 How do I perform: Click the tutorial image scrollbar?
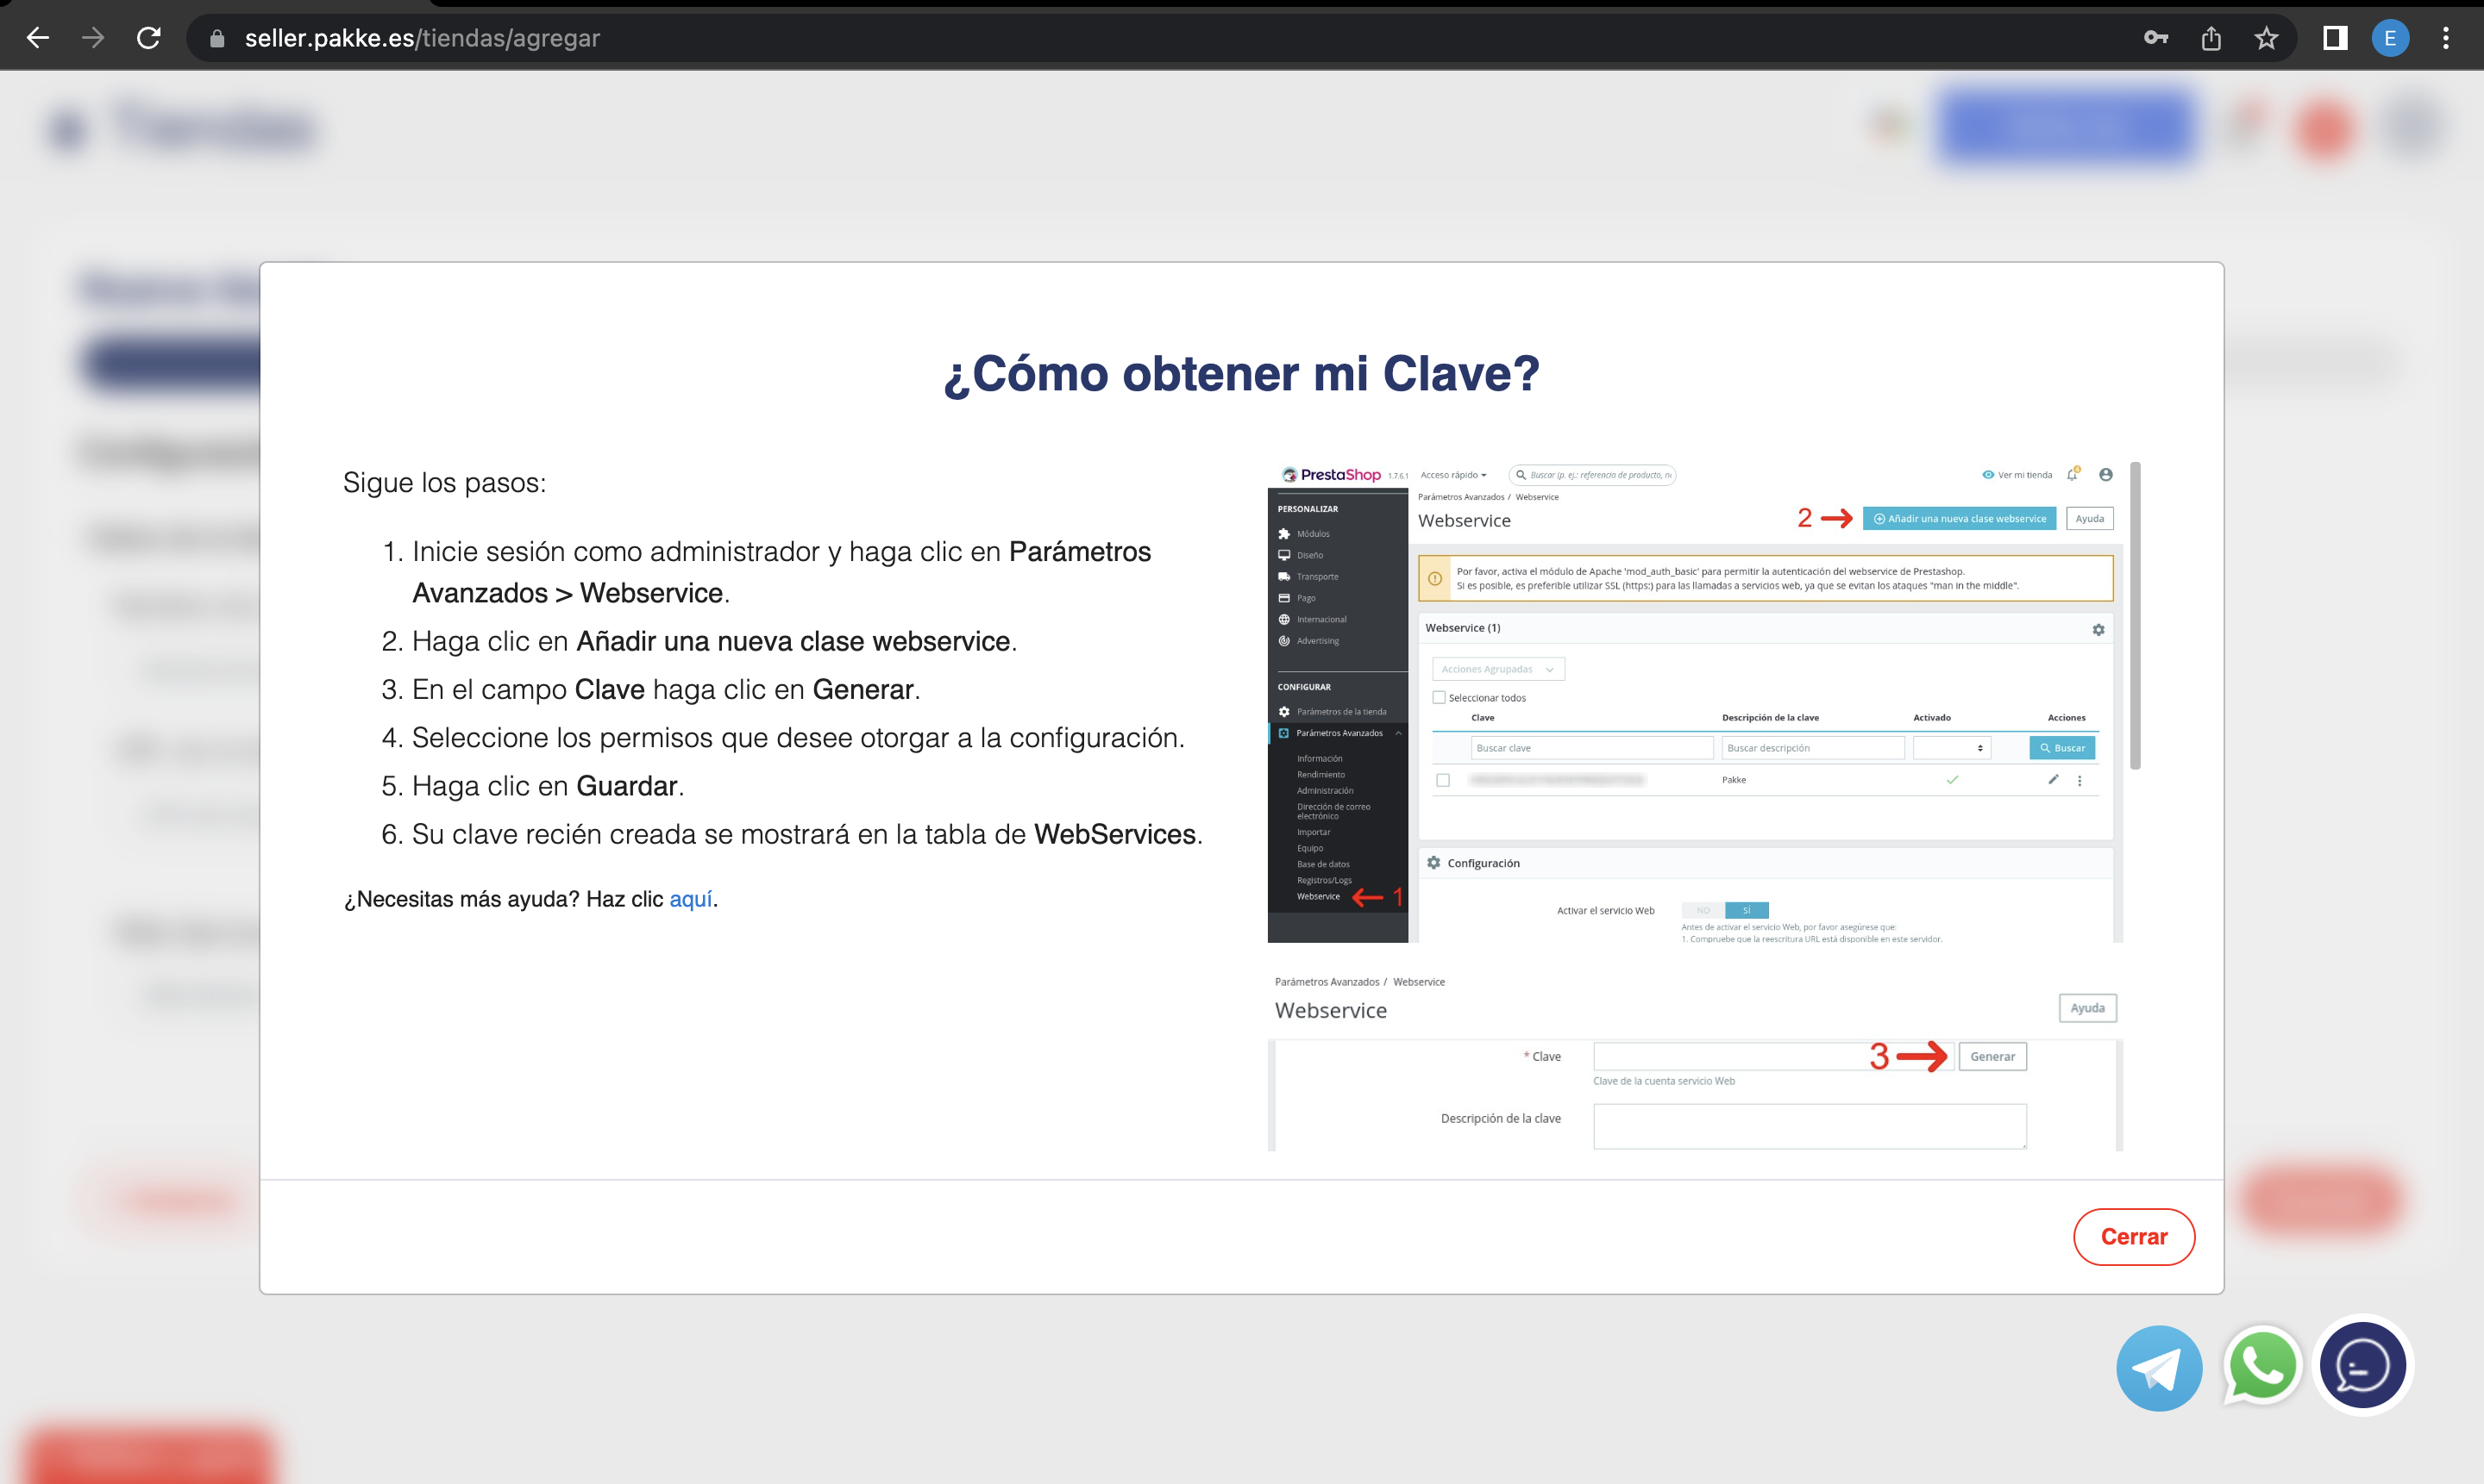click(x=2135, y=616)
